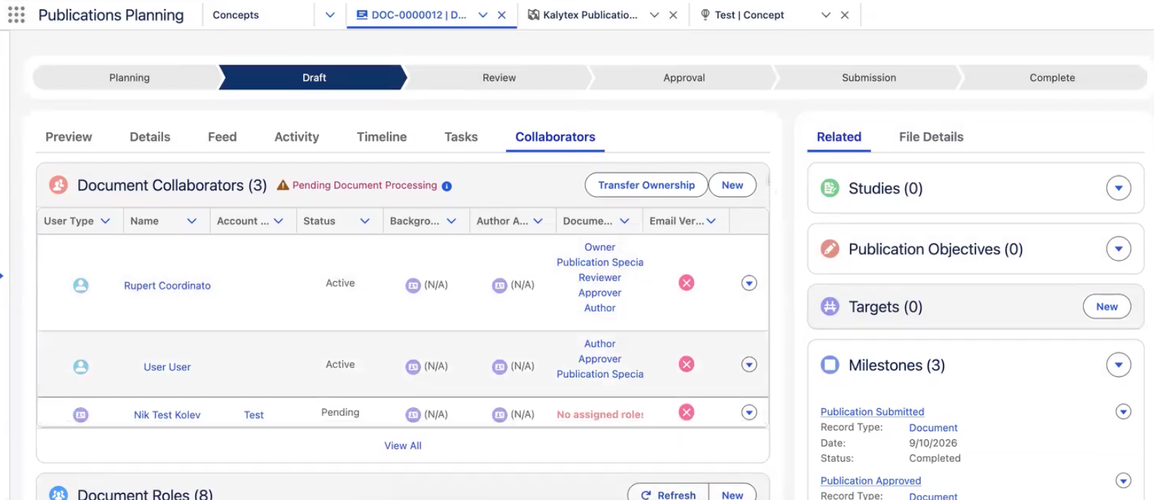This screenshot has width=1154, height=500.
Task: Click the Pending Document Processing info icon
Action: coord(447,186)
